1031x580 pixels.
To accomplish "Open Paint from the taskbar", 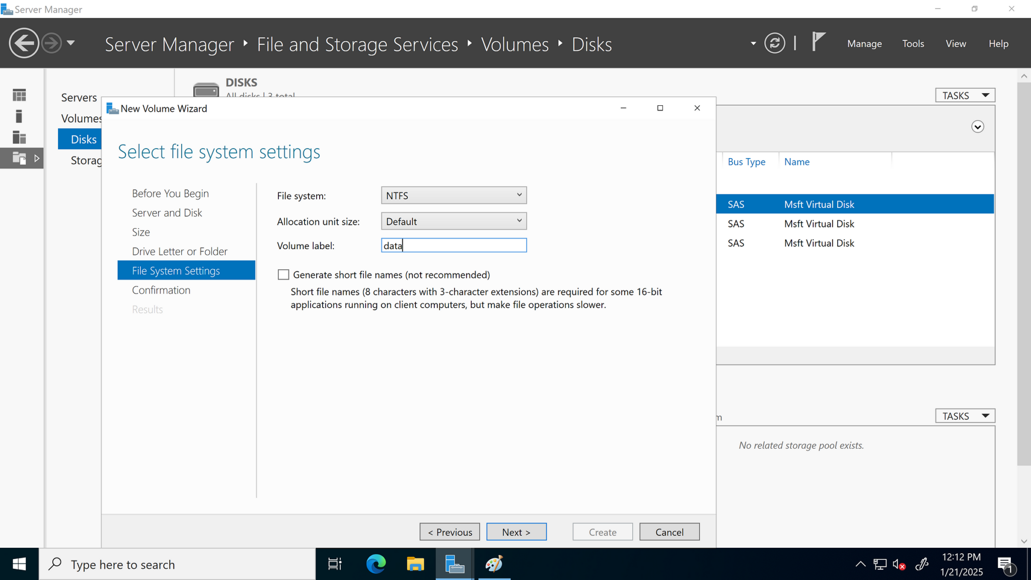I will (x=494, y=564).
